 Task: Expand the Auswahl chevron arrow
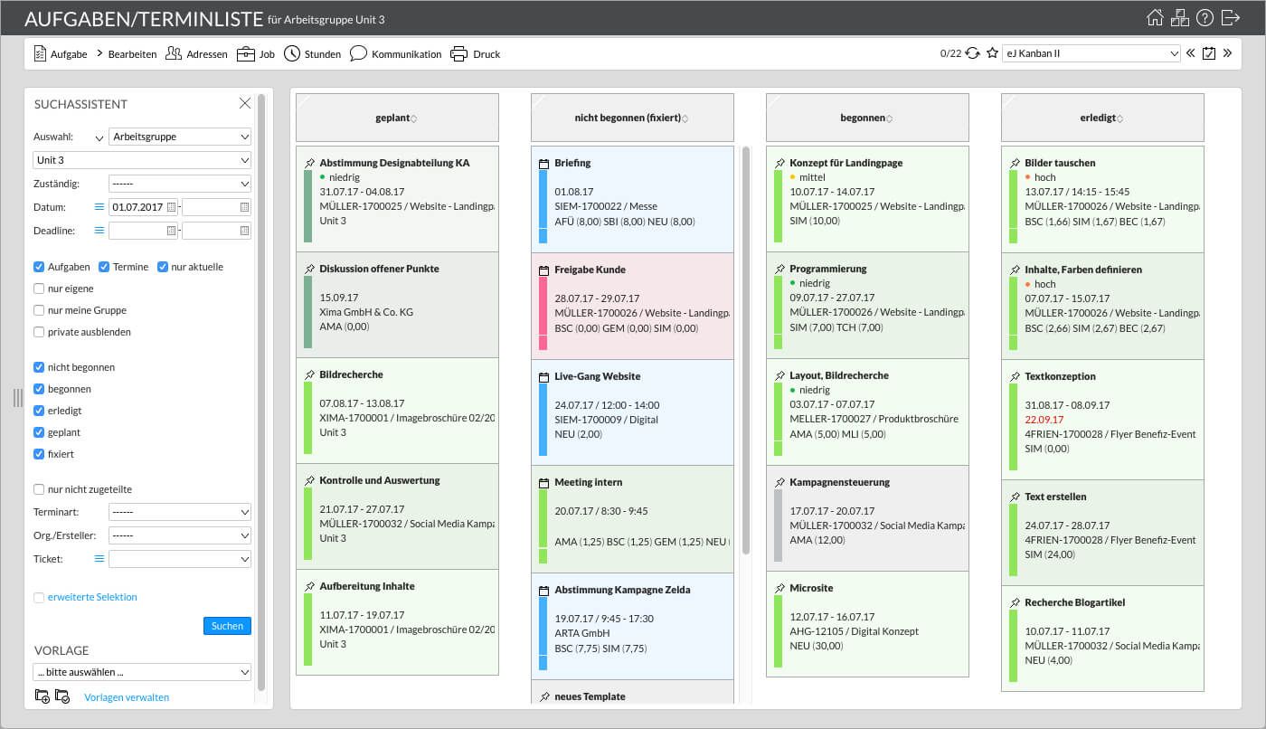coord(99,137)
